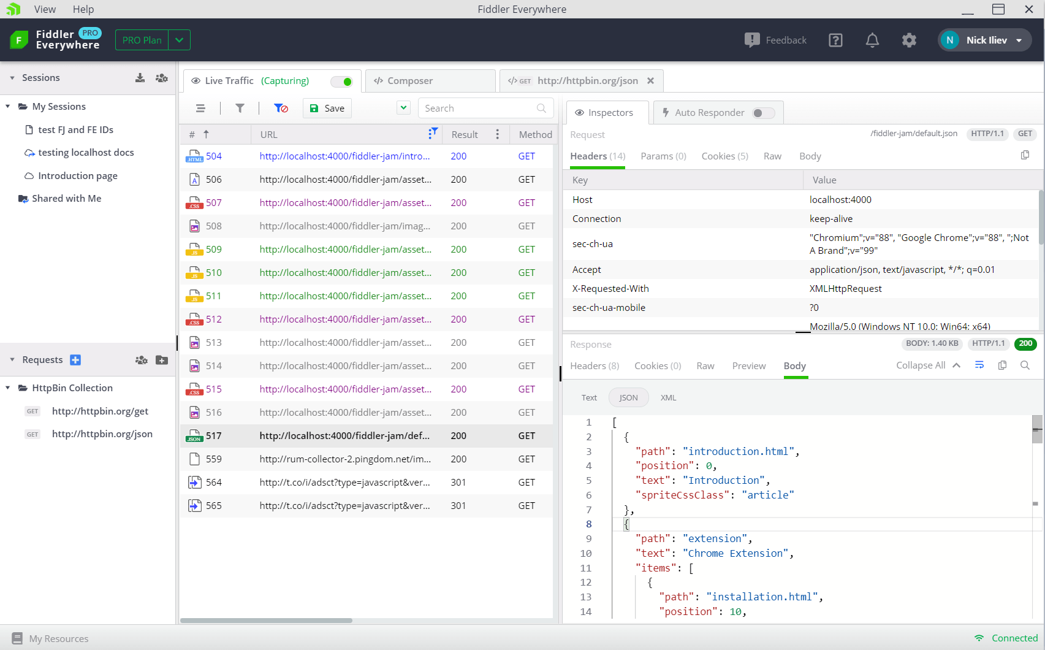Viewport: 1045px width, 650px height.
Task: Collapse the Sessions panel
Action: click(12, 78)
